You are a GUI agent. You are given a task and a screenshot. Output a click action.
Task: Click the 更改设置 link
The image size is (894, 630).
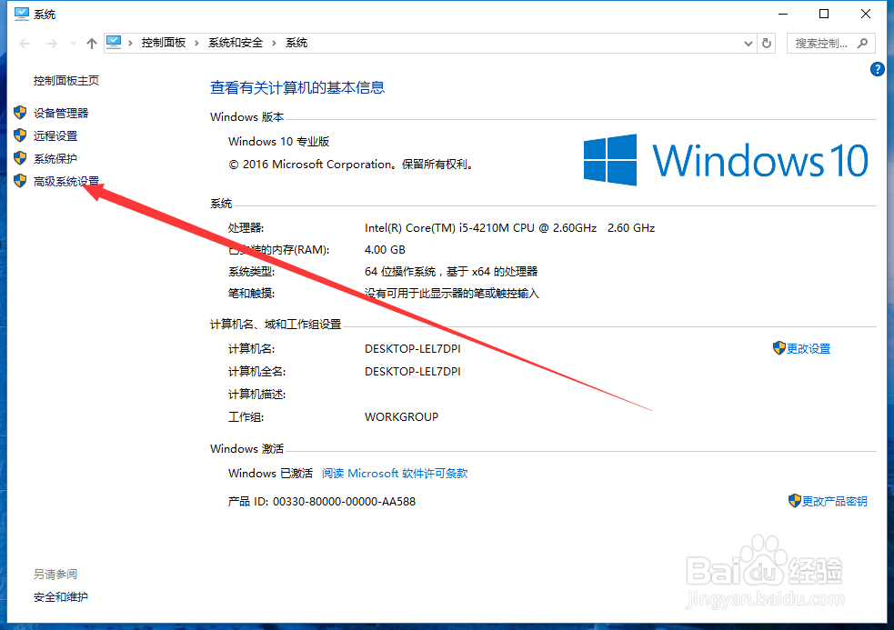pyautogui.click(x=808, y=348)
